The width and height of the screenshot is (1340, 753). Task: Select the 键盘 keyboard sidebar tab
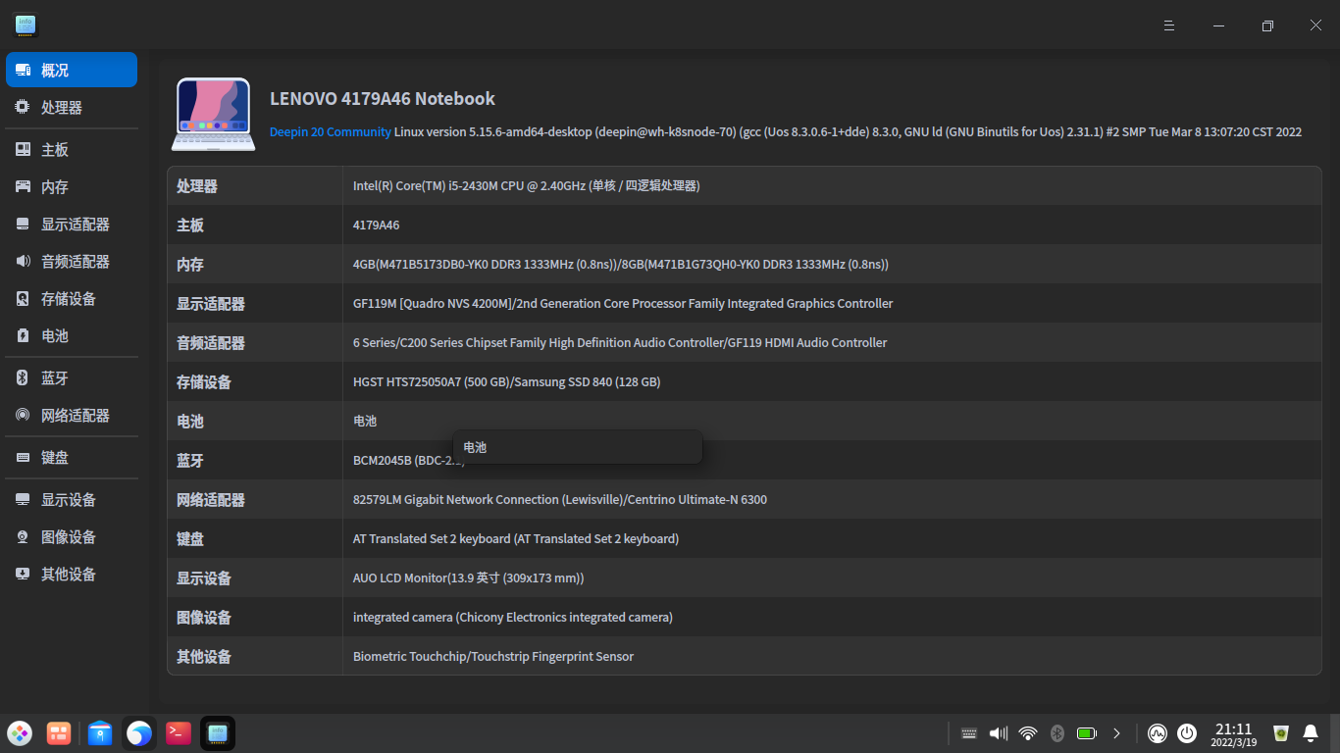55,458
